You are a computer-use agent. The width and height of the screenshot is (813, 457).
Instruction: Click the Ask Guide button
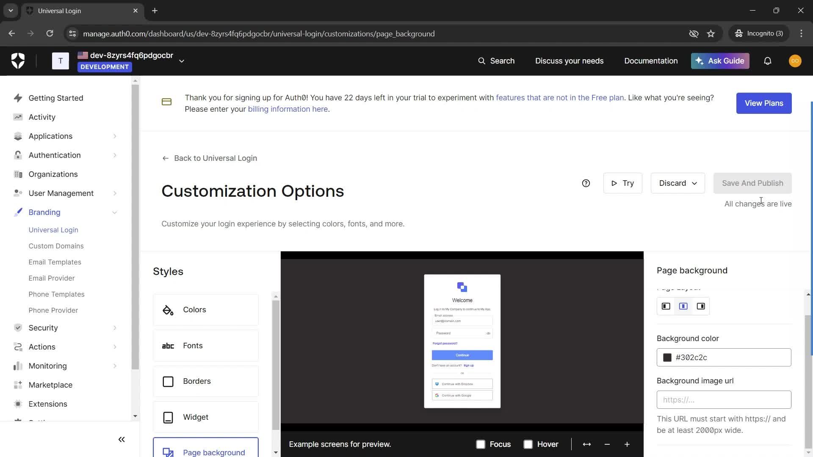[x=720, y=61]
